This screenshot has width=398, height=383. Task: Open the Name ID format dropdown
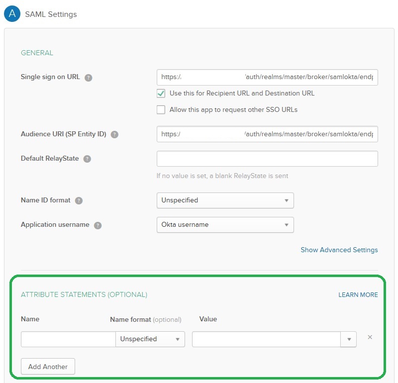[x=225, y=200]
